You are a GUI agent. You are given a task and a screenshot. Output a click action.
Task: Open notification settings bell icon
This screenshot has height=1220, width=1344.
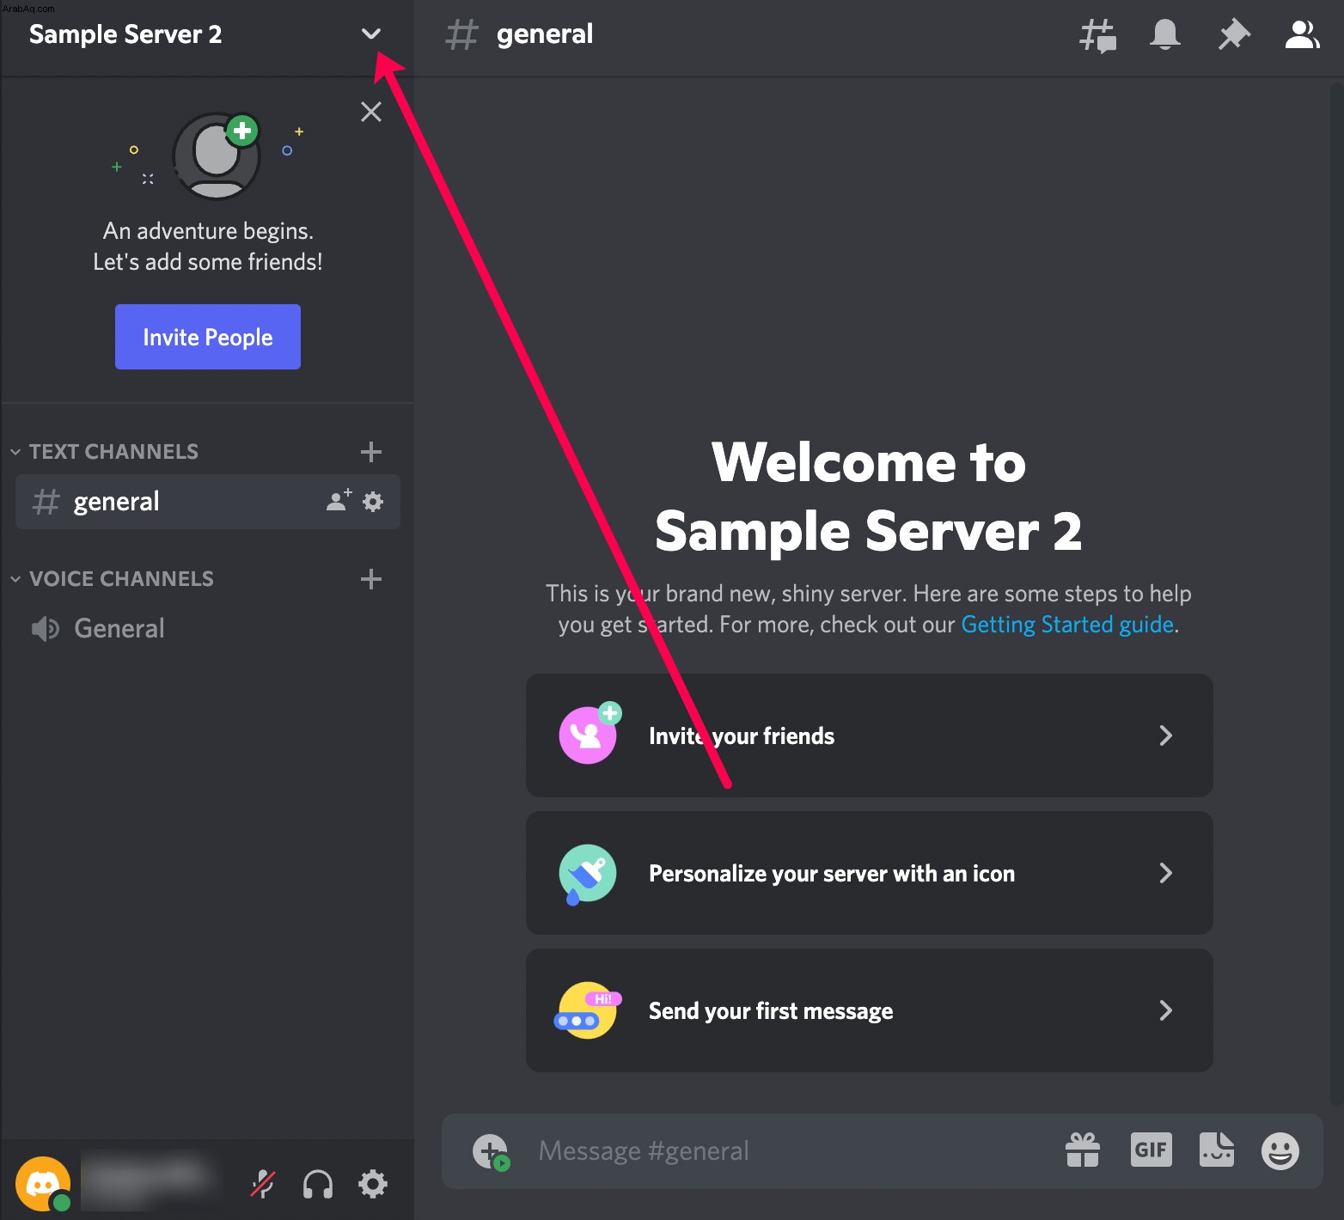coord(1165,34)
